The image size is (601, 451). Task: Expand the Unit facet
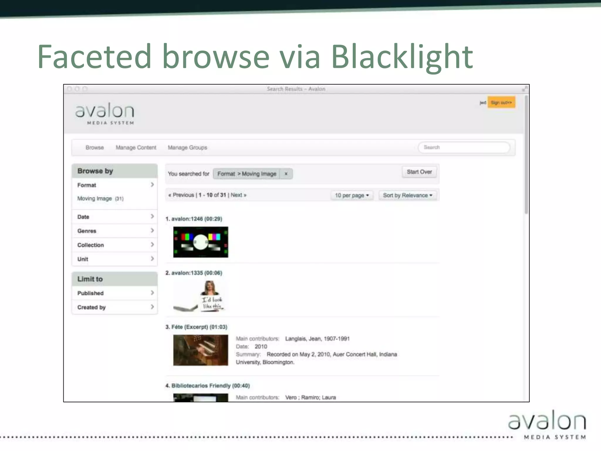114,259
